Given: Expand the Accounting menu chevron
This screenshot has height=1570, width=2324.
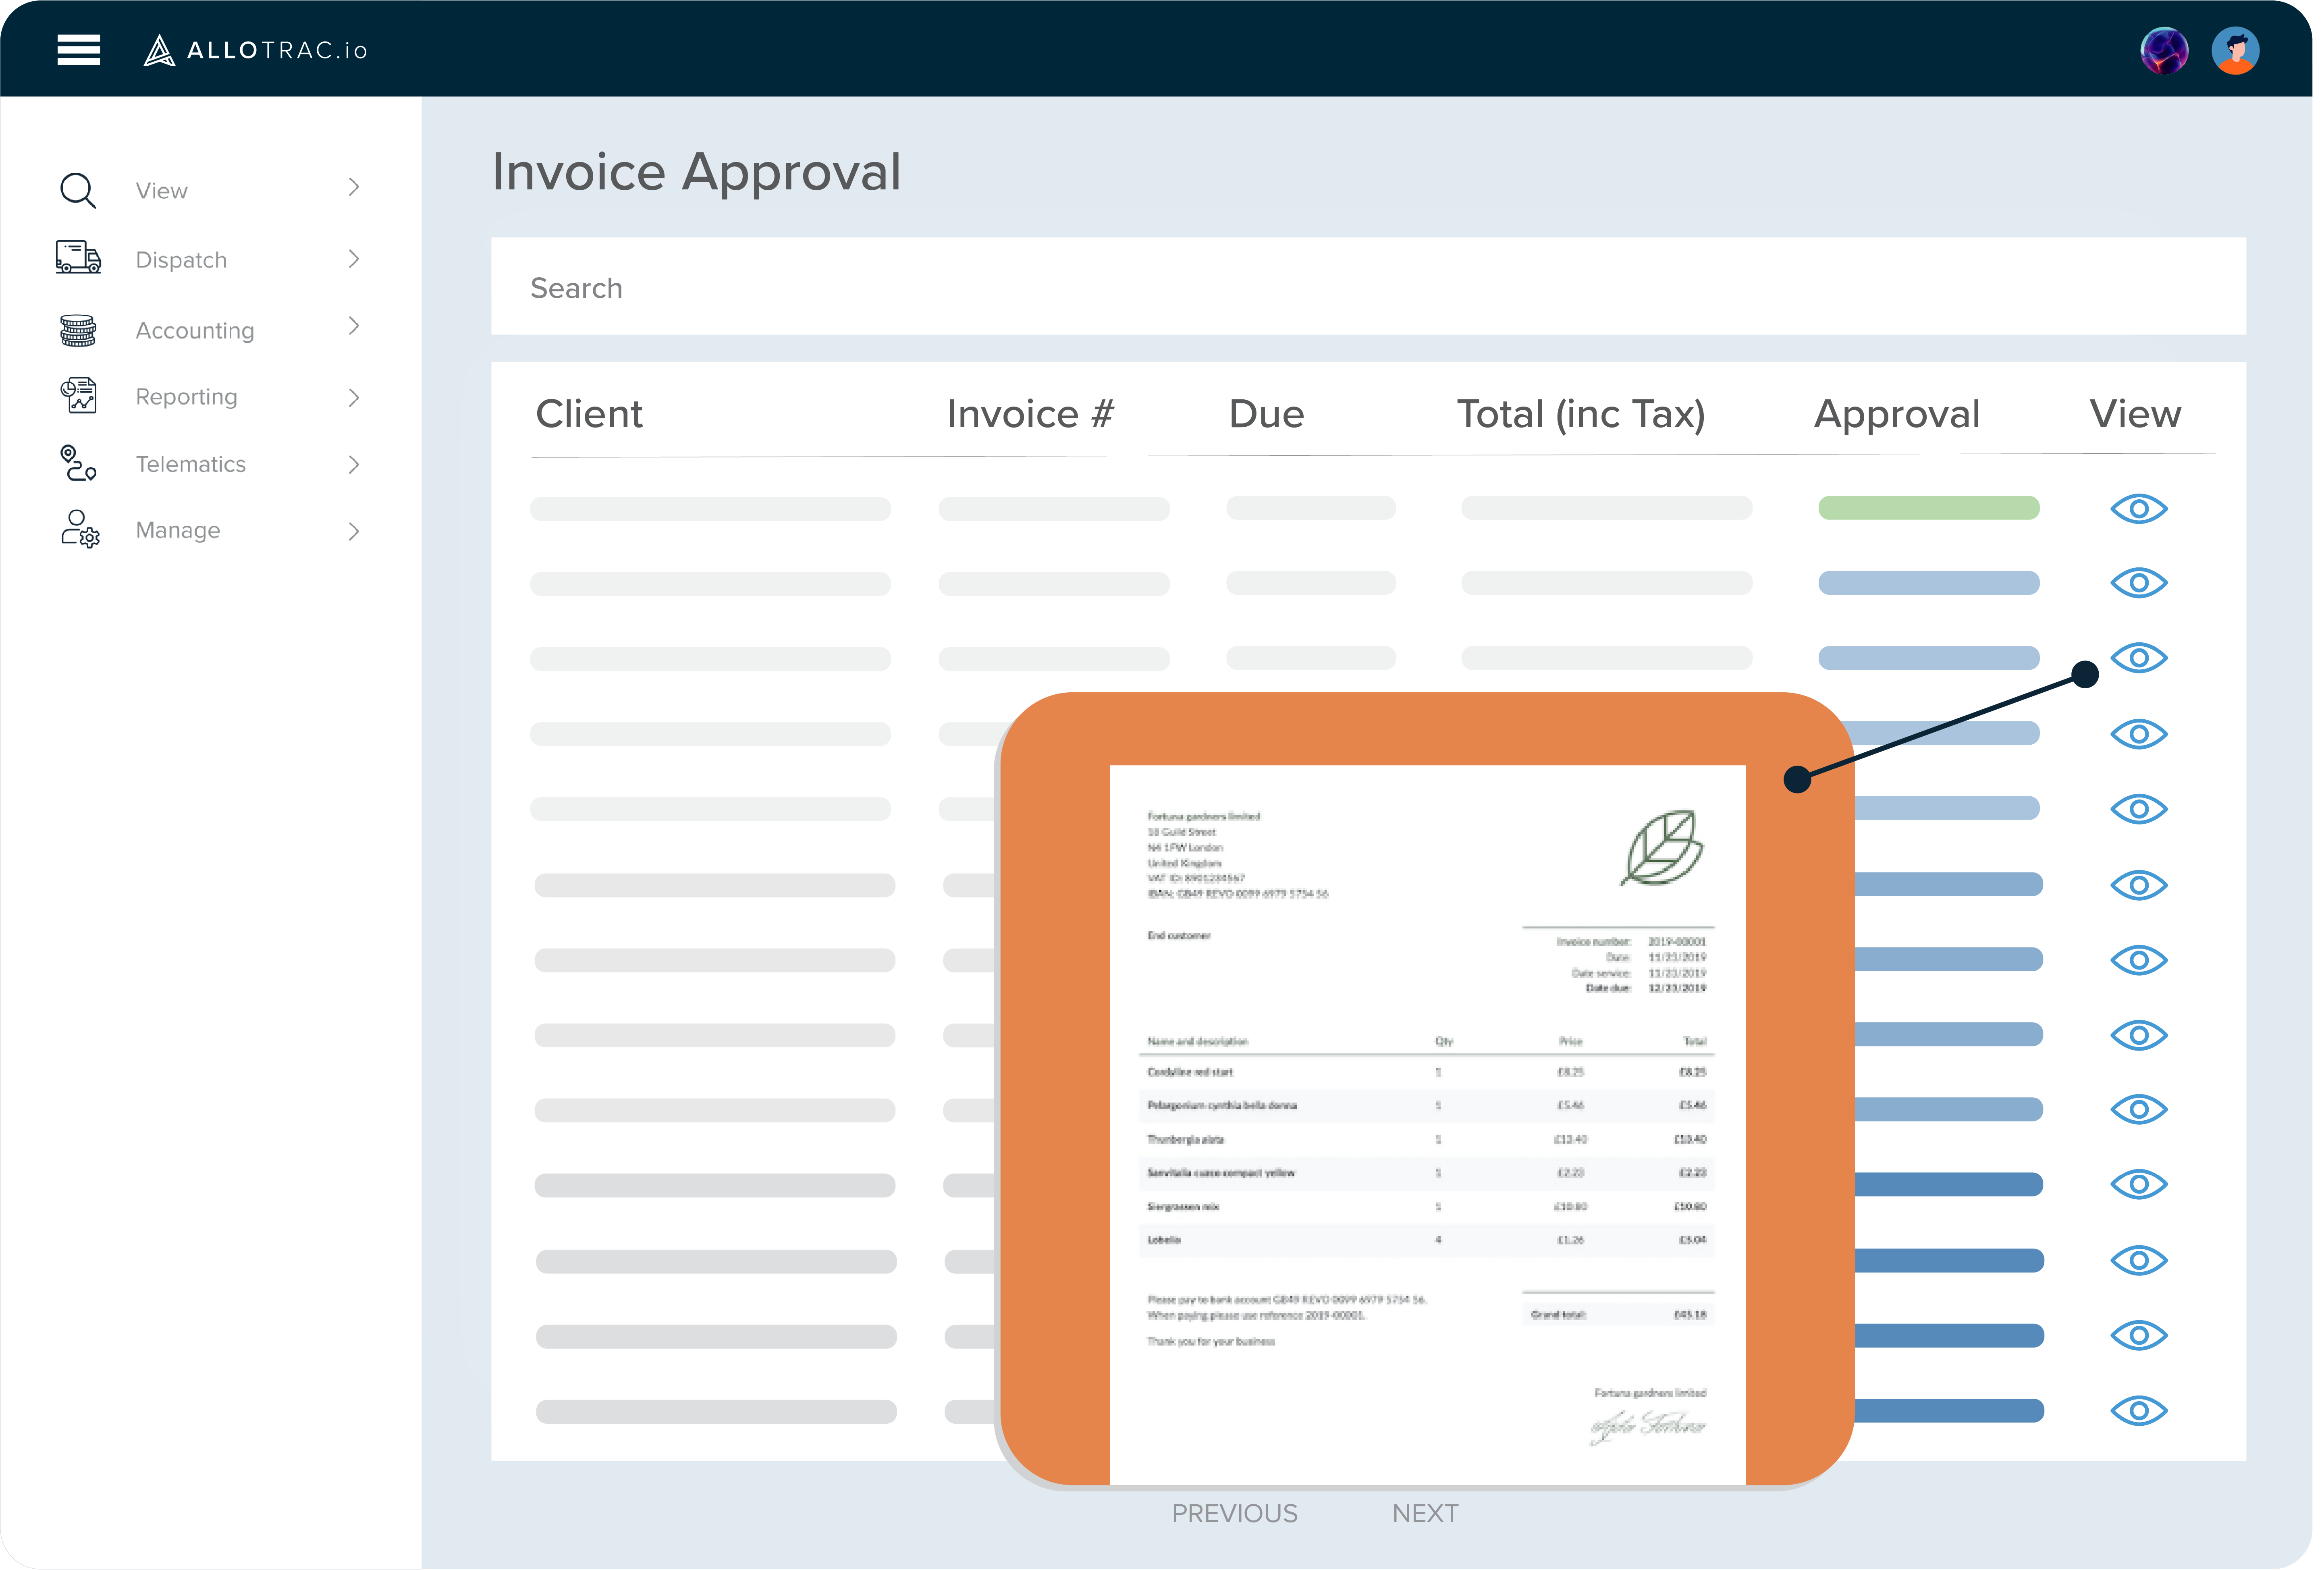Looking at the screenshot, I should [354, 327].
